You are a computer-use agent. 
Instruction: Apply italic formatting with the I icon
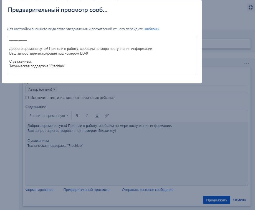pyautogui.click(x=87, y=115)
